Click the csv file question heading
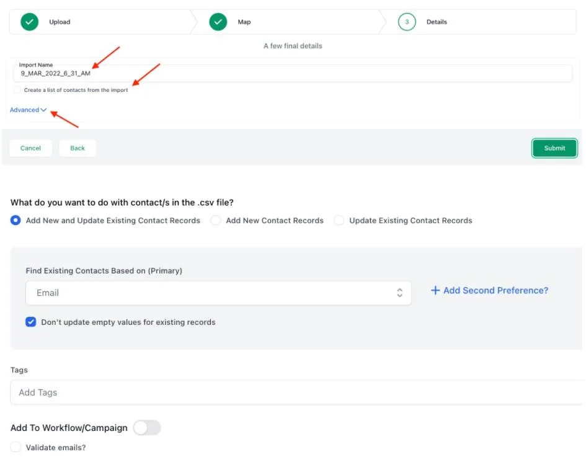 tap(122, 203)
